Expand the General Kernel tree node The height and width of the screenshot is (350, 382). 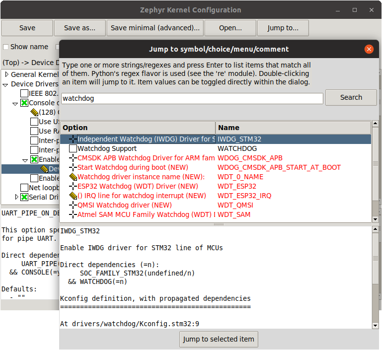pos(6,74)
